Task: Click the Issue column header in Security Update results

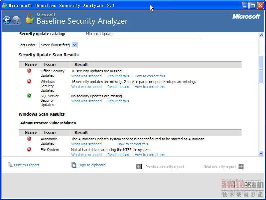Action: (50, 64)
